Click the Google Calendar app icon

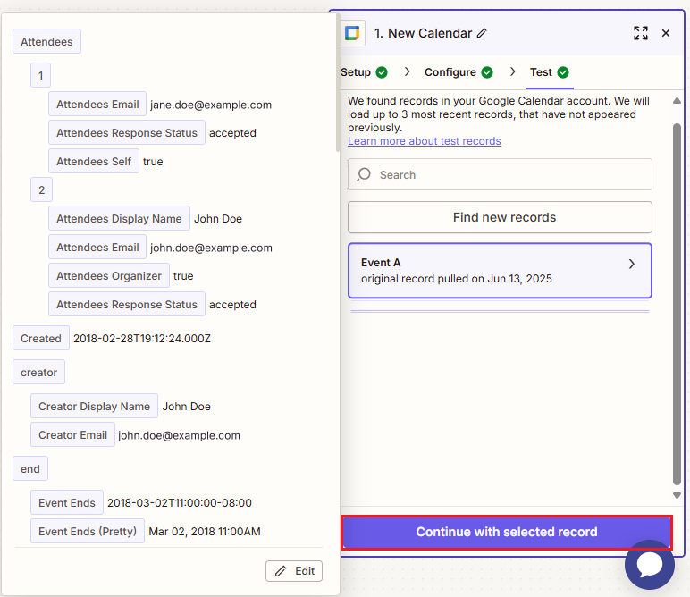coord(352,33)
